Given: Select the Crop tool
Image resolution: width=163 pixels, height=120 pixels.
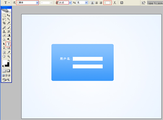Looking at the screenshot, I should click(x=4, y=23).
